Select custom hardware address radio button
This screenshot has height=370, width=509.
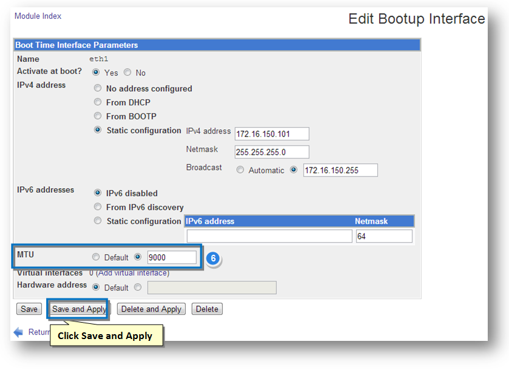tap(138, 287)
